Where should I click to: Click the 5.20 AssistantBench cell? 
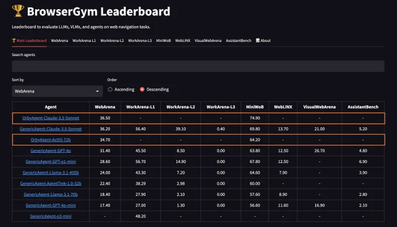(x=363, y=129)
